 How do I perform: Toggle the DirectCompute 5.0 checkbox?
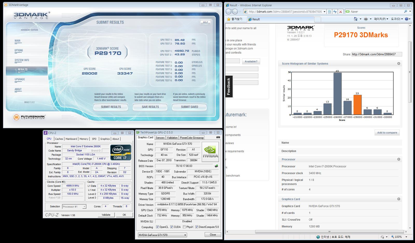coord(197,227)
